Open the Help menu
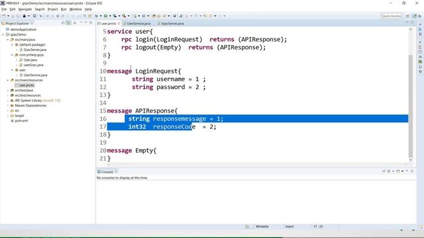 88,9
